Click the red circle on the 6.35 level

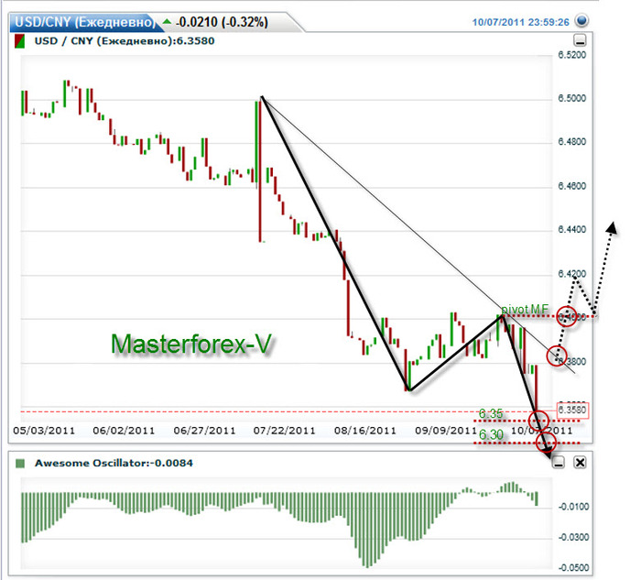[x=540, y=421]
